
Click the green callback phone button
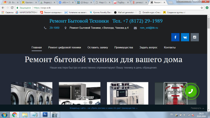[x=191, y=91]
